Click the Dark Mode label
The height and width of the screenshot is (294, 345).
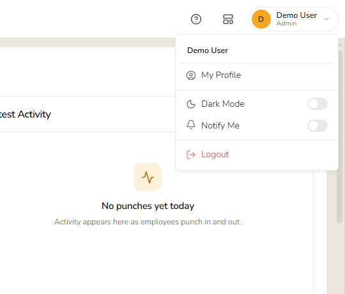pyautogui.click(x=223, y=104)
